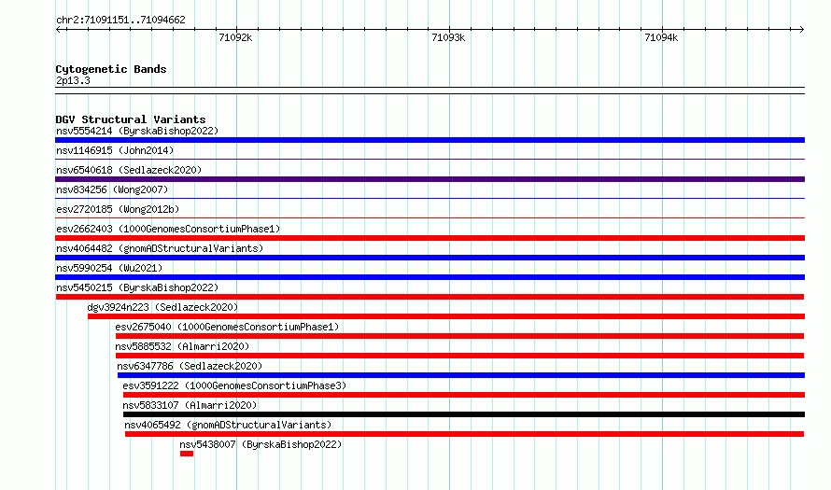Screen dimensions: 831x490
Task: Click the nsv4064482 (gnomADStructuralVariants) label
Action: click(x=160, y=248)
